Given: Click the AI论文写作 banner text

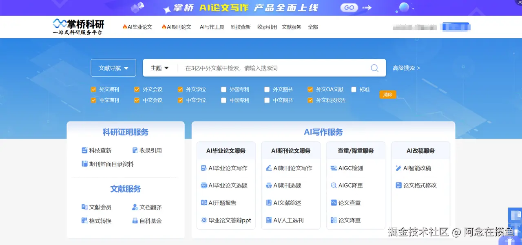Looking at the screenshot, I should point(224,8).
